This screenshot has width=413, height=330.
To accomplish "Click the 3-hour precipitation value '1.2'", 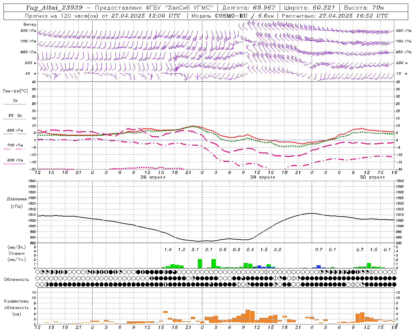I will coord(182,250).
